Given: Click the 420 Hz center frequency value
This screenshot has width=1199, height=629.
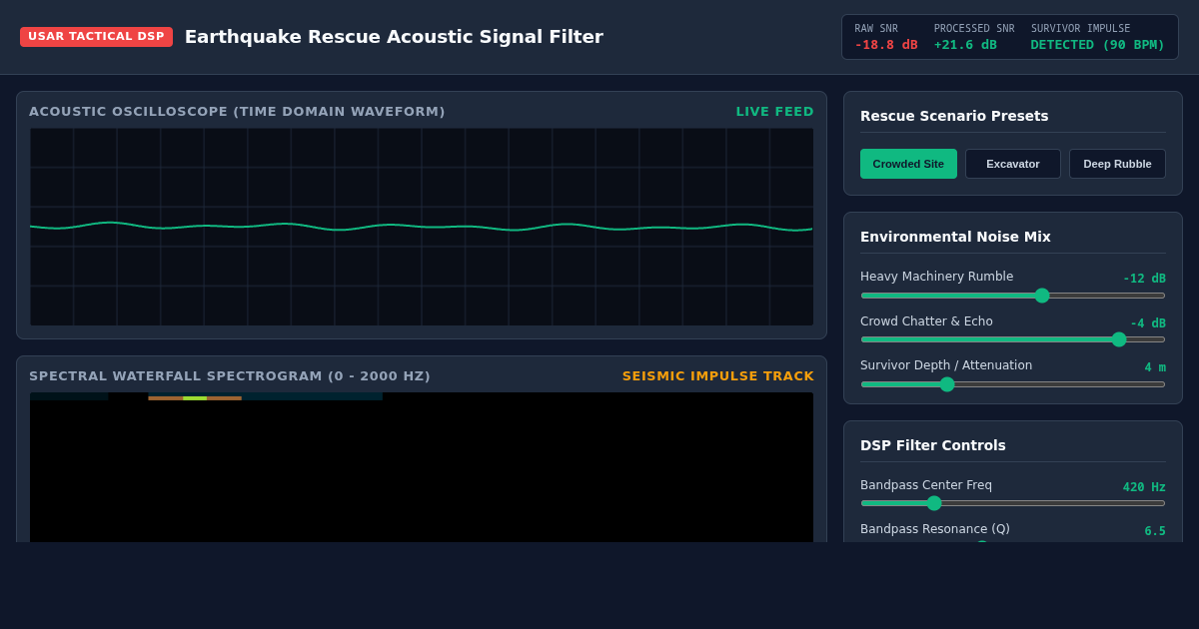Looking at the screenshot, I should (1144, 487).
